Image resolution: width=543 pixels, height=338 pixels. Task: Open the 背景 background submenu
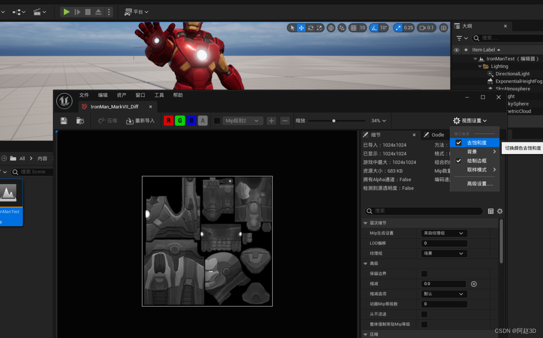pyautogui.click(x=475, y=152)
